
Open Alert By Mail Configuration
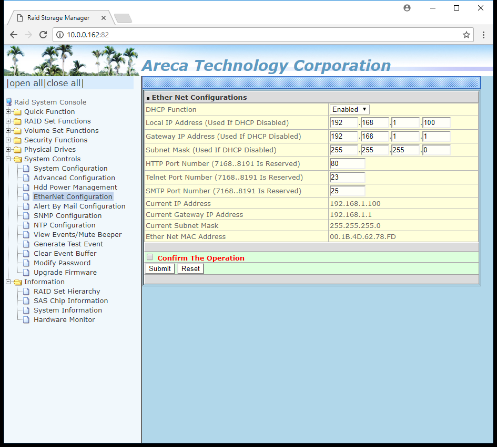click(x=79, y=206)
